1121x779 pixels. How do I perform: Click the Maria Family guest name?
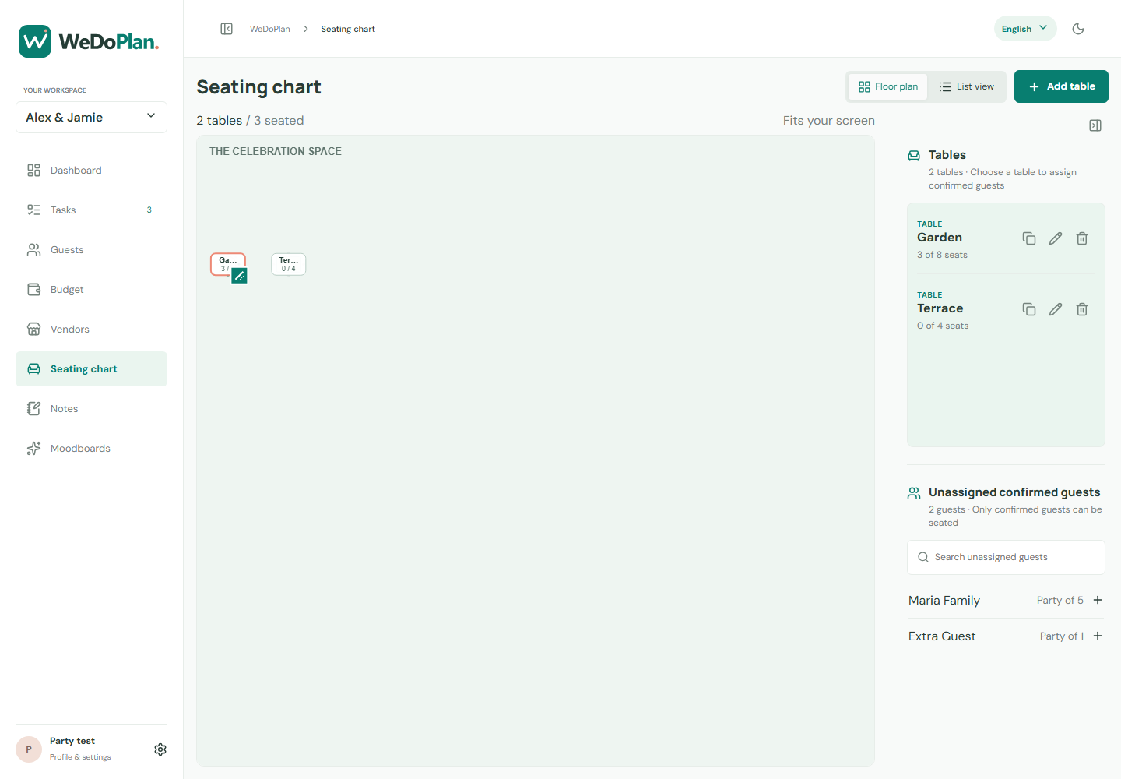(944, 601)
